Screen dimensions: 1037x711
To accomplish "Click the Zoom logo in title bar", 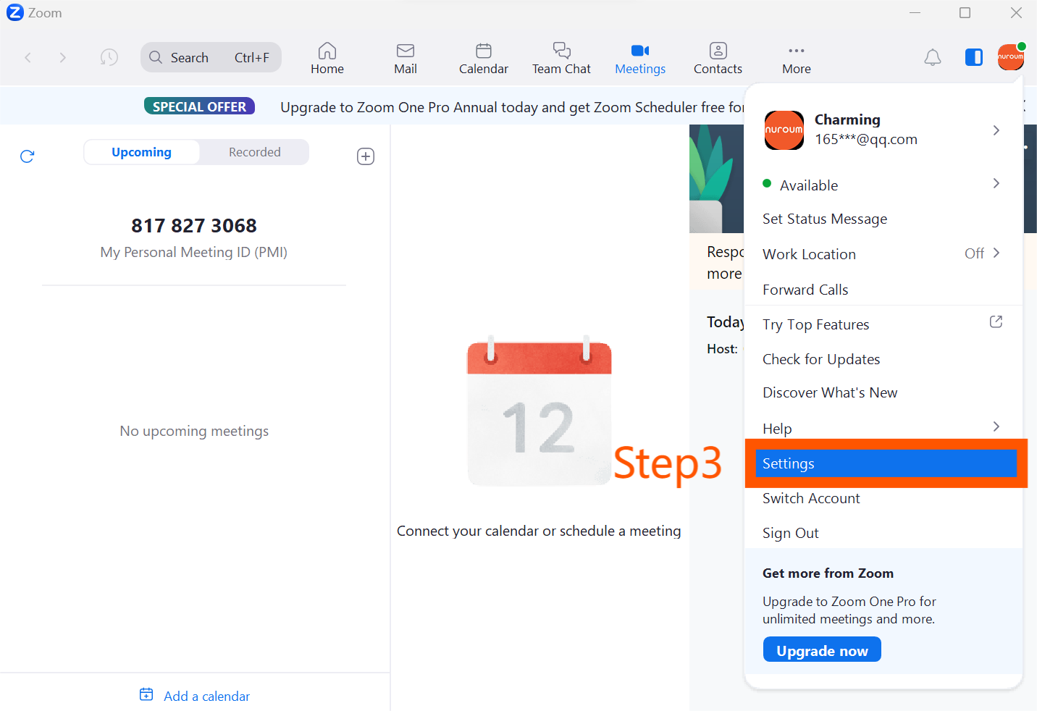I will [15, 12].
